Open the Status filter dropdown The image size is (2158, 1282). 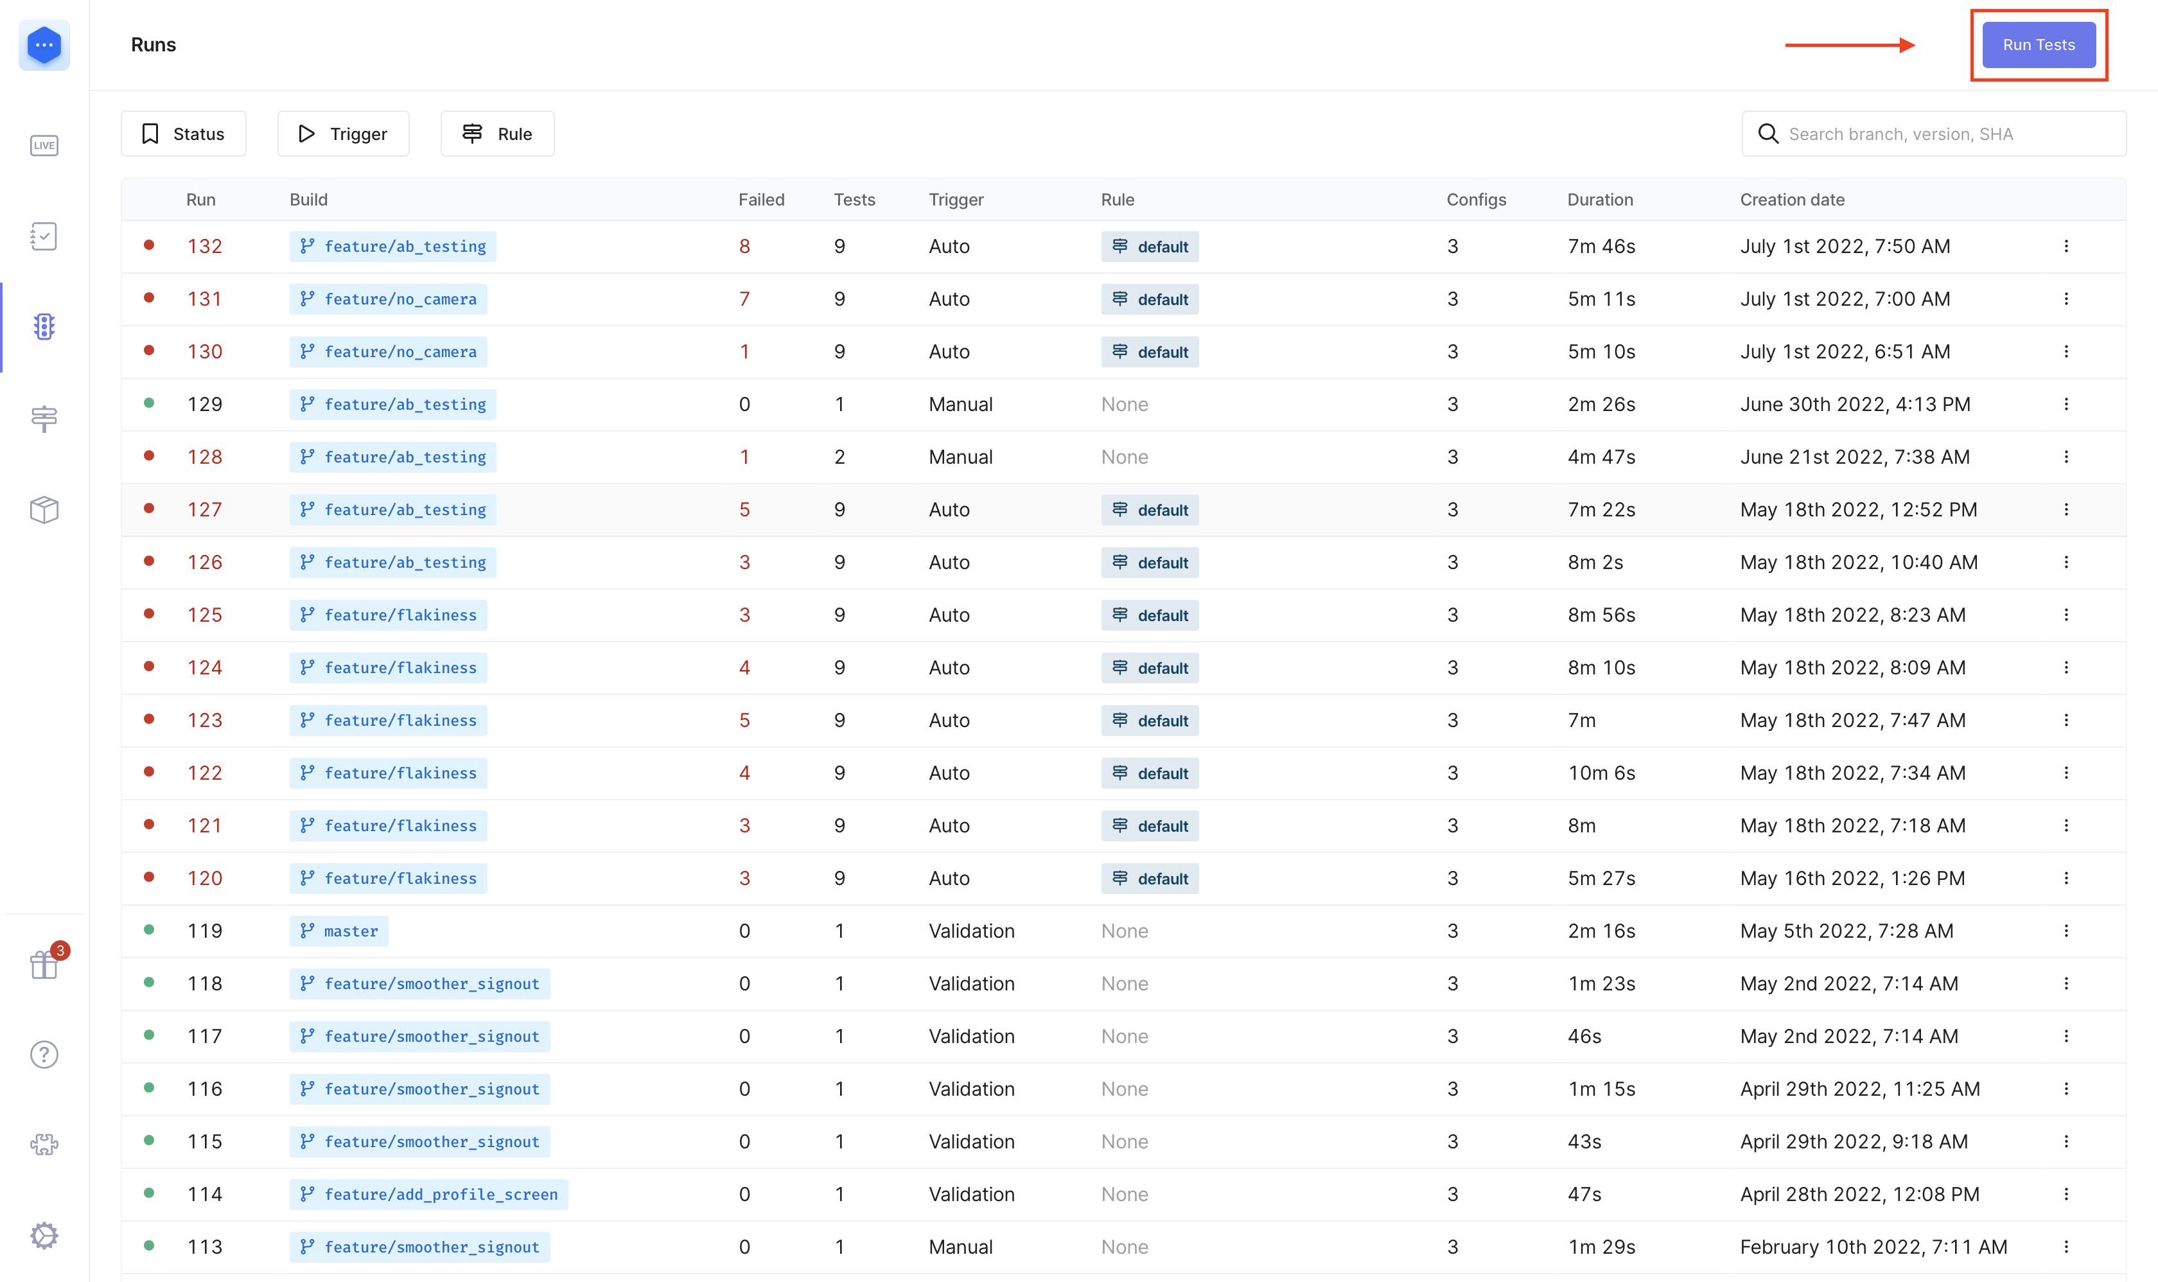[183, 134]
